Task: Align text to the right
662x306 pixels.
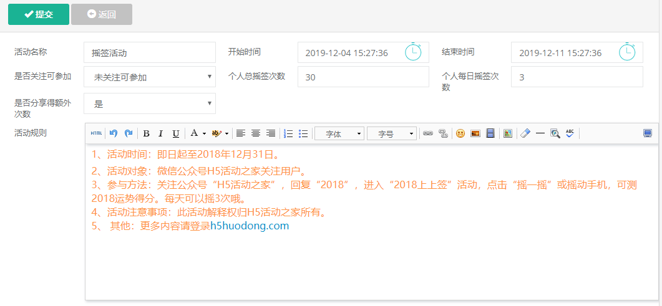Action: coord(271,133)
